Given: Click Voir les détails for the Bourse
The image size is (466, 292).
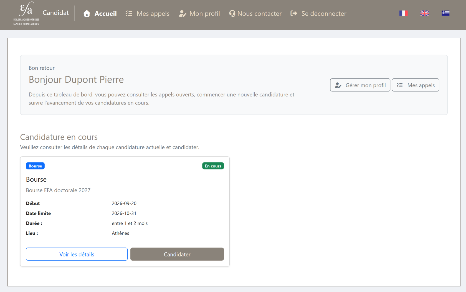Looking at the screenshot, I should coord(77,254).
